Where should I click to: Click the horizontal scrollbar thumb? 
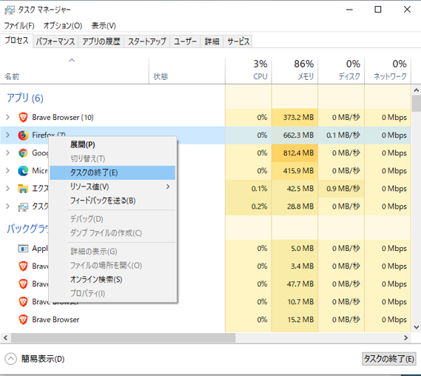[124, 338]
